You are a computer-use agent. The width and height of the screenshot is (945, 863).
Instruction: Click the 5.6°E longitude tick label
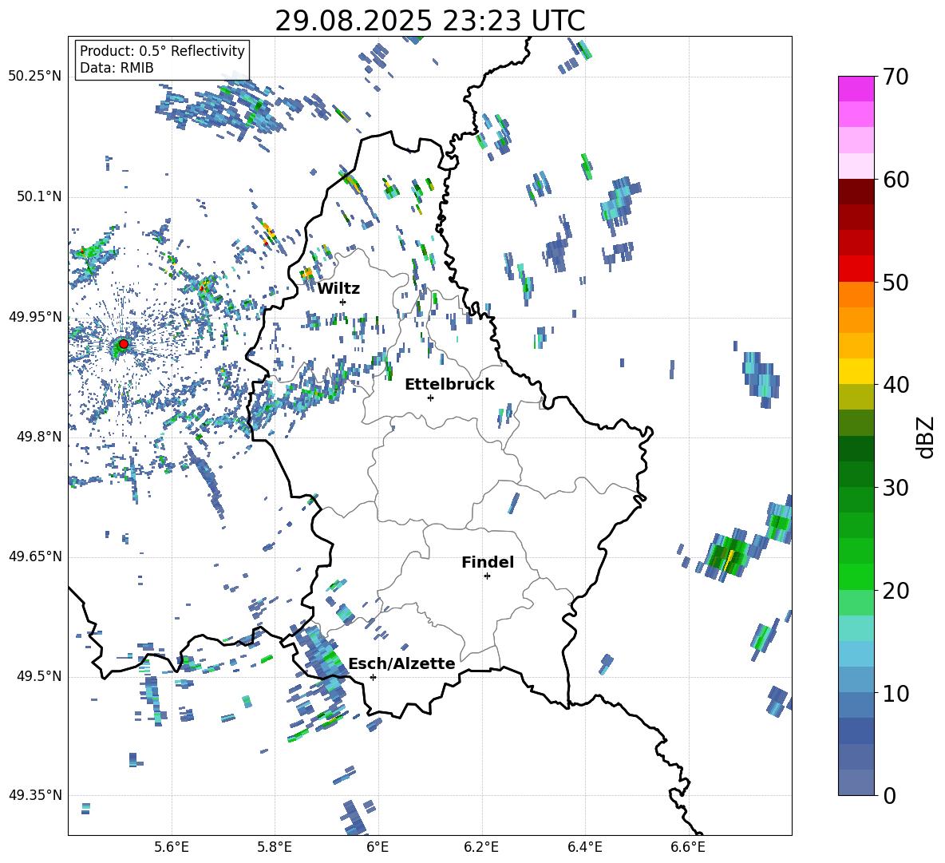coord(171,848)
